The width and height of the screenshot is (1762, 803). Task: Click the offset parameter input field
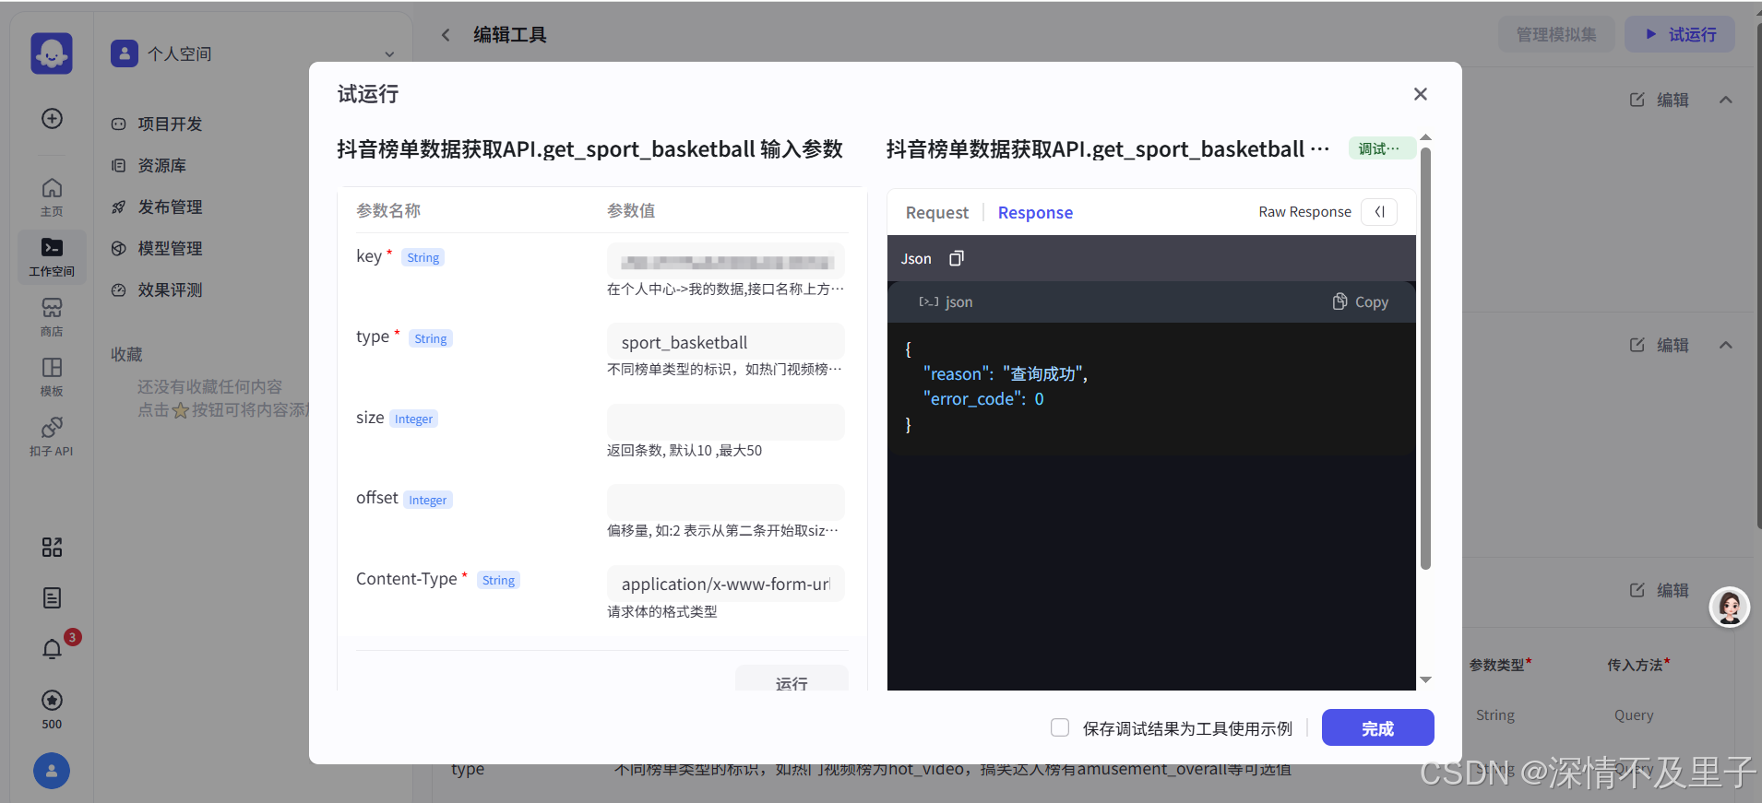click(725, 502)
